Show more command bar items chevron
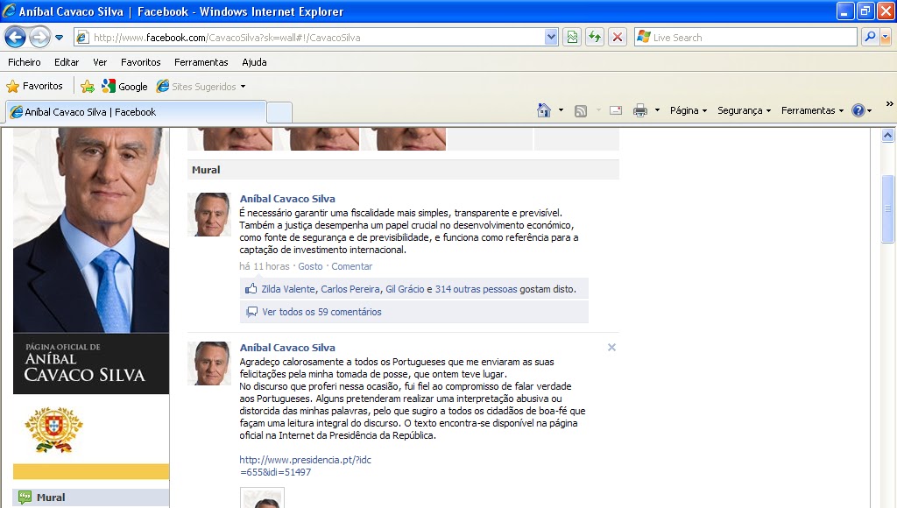897x508 pixels. [890, 104]
